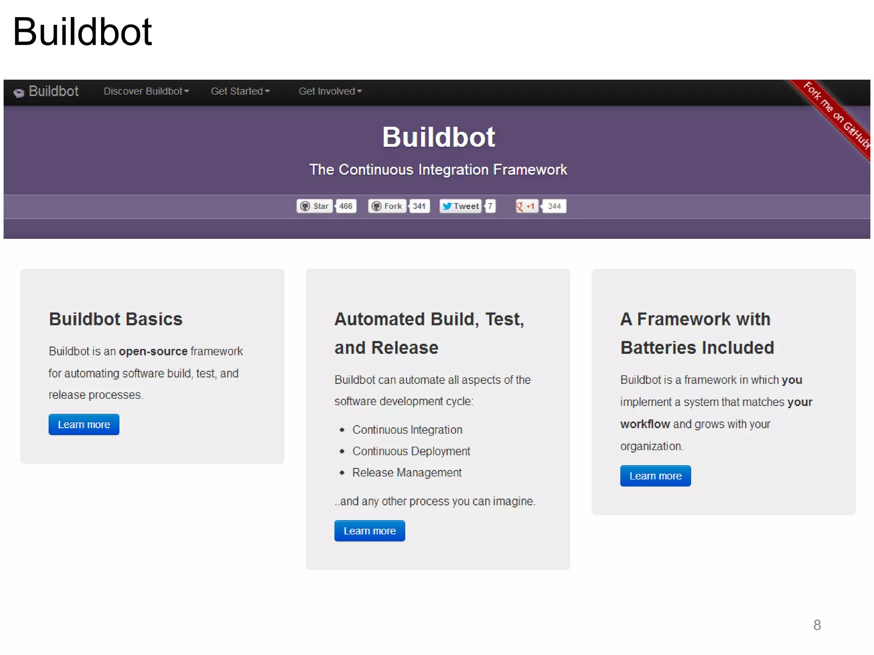Click the Google +1 button
Image resolution: width=874 pixels, height=655 pixels.
pyautogui.click(x=527, y=206)
